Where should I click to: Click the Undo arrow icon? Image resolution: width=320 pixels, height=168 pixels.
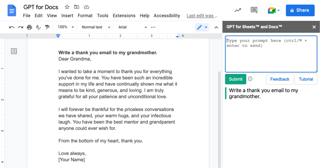tap(12, 27)
